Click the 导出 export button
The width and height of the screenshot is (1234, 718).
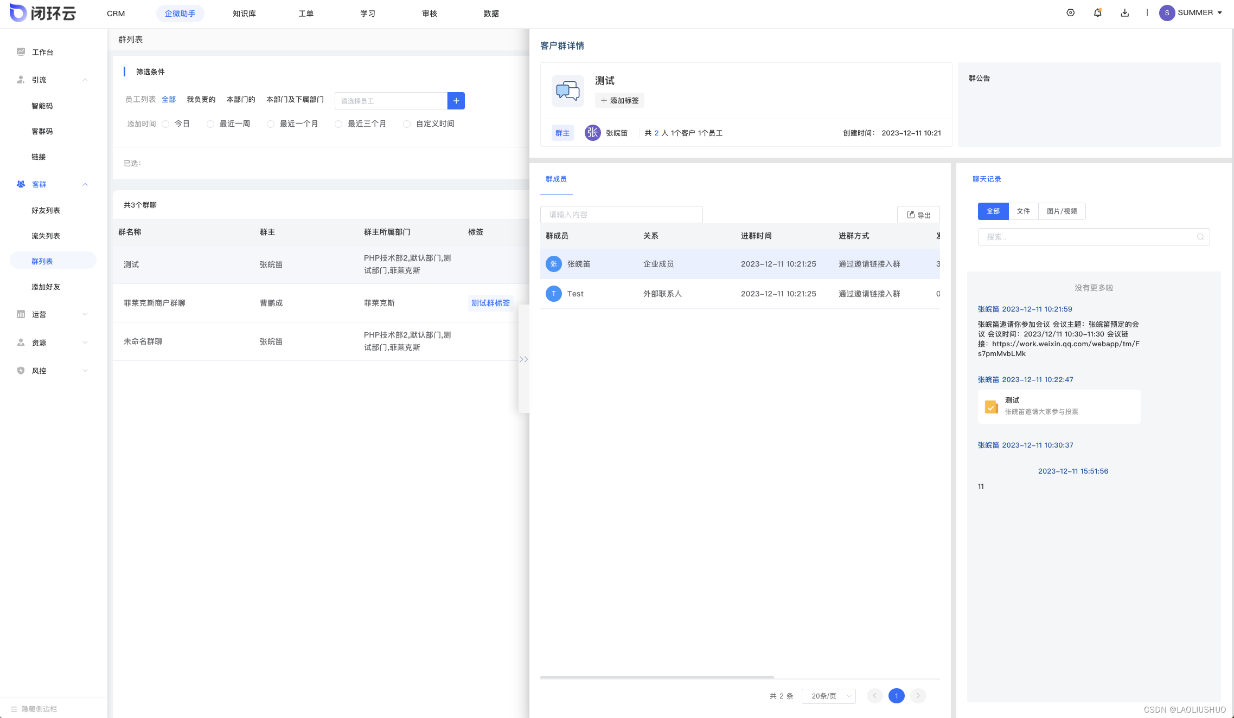918,215
